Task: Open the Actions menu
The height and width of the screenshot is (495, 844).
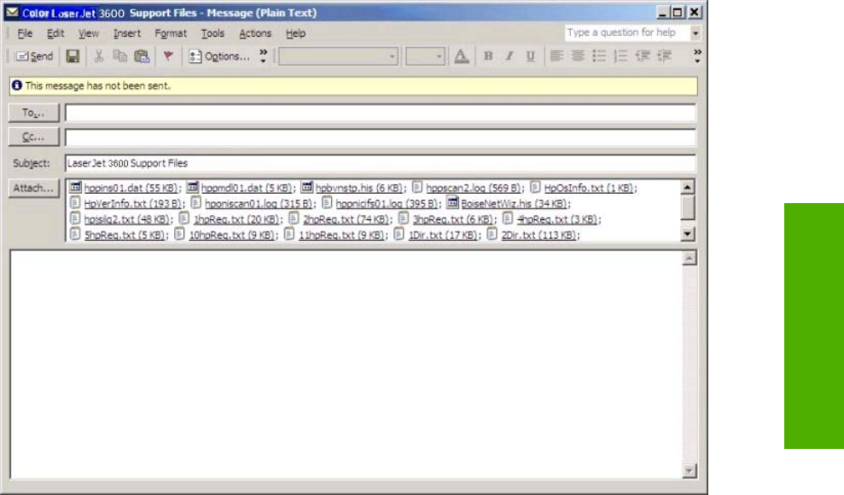Action: click(x=255, y=33)
